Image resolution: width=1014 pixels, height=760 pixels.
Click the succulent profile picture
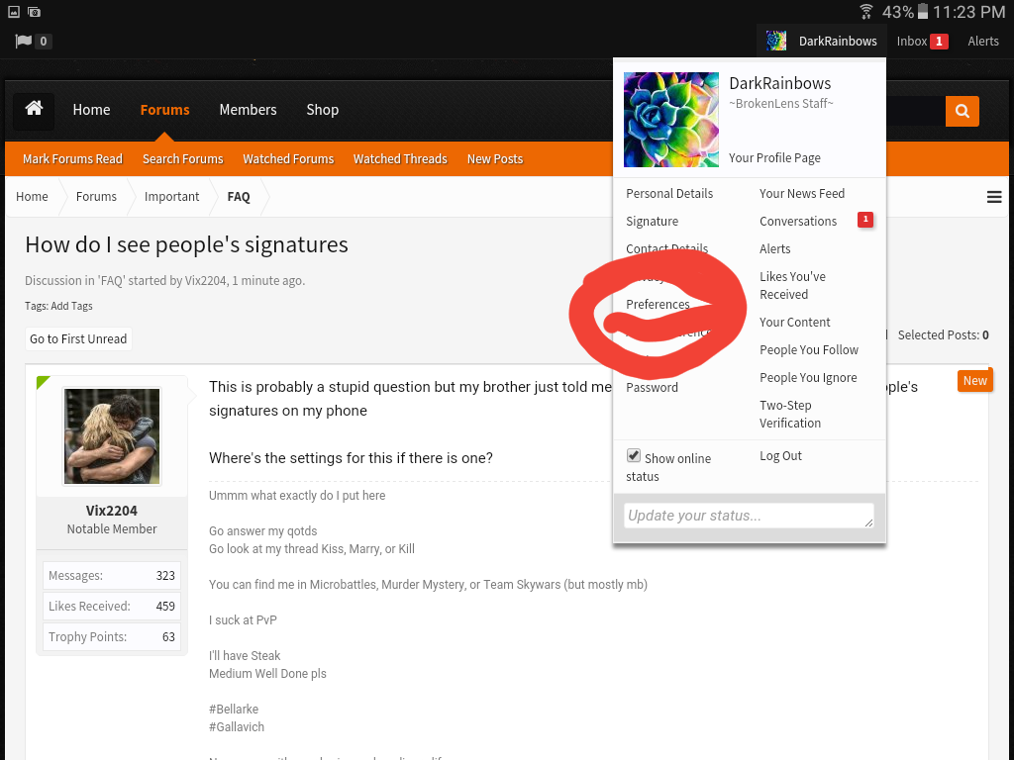tap(670, 120)
